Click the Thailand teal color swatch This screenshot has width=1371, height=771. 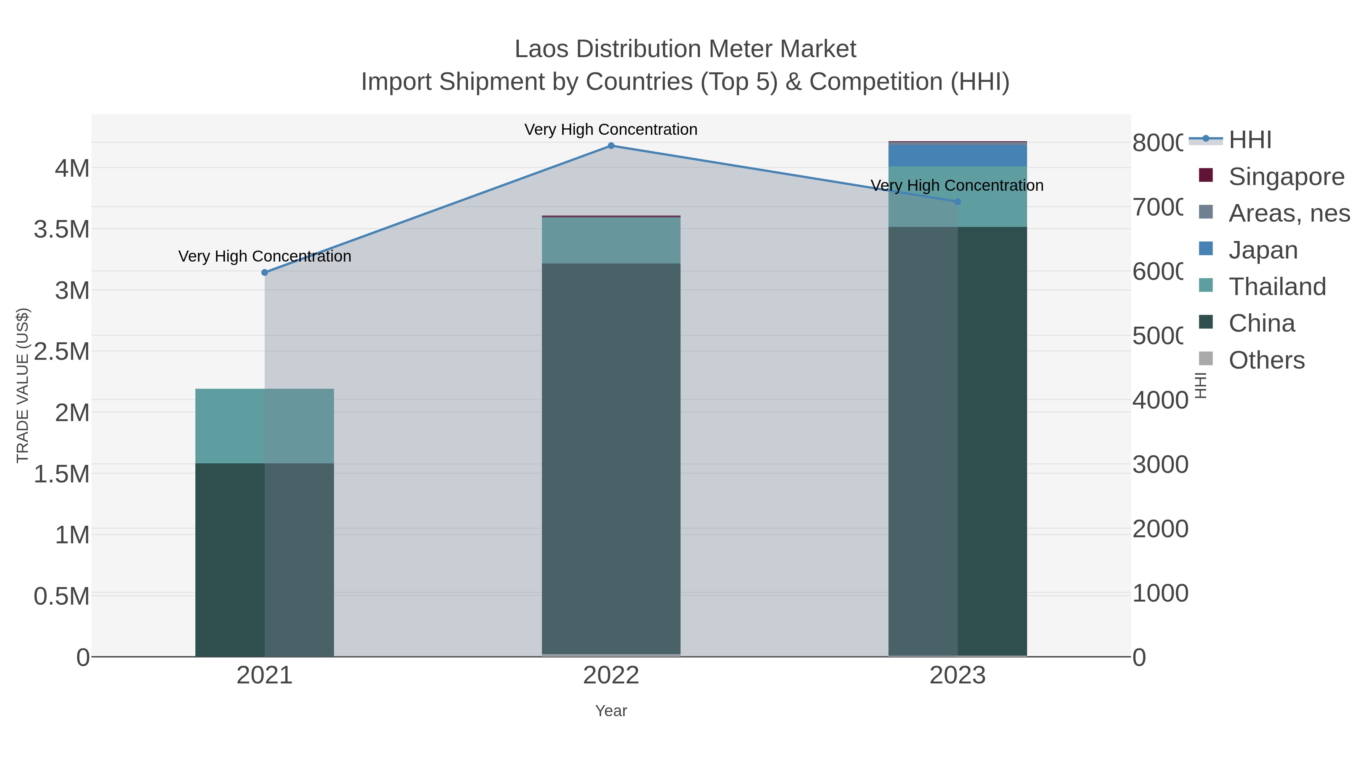pyautogui.click(x=1205, y=285)
